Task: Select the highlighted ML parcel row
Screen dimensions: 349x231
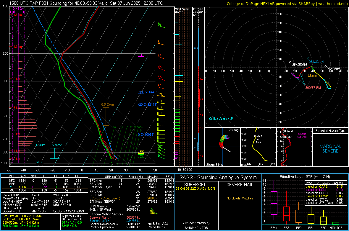Action: [44, 187]
